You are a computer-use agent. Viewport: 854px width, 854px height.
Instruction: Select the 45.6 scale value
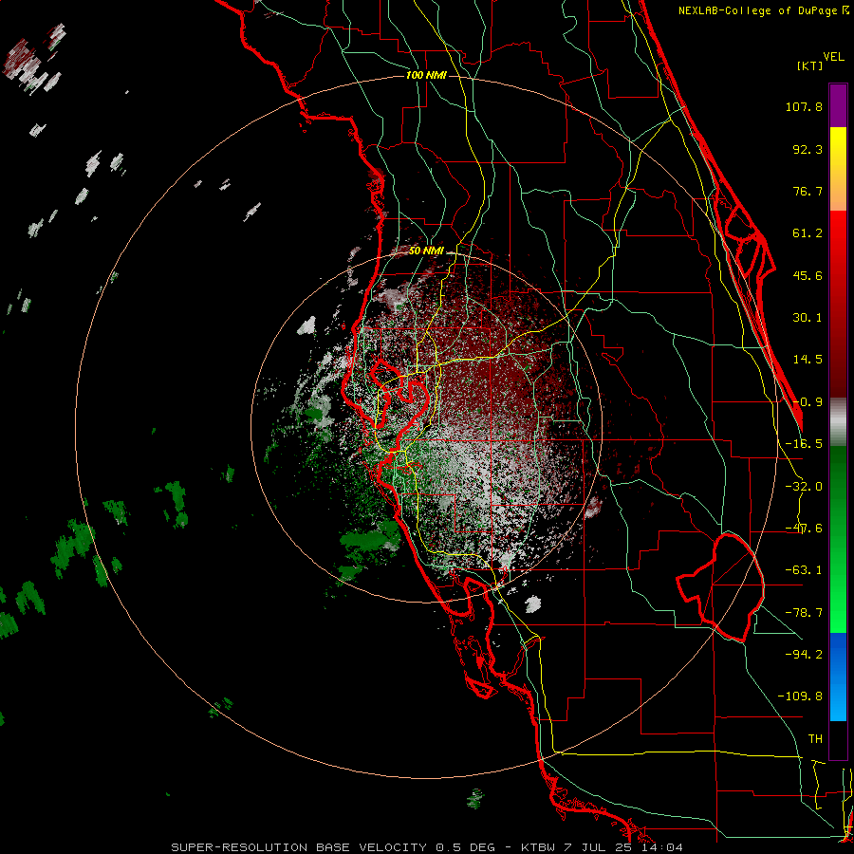(808, 275)
